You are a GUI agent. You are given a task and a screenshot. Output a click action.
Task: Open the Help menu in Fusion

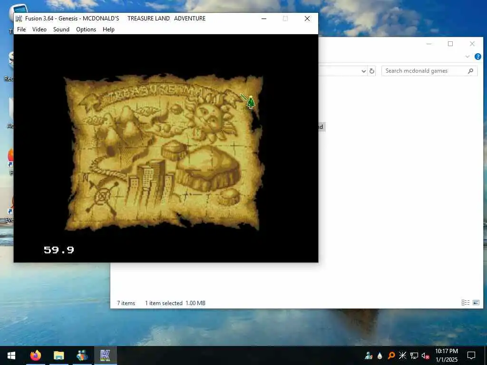109,29
